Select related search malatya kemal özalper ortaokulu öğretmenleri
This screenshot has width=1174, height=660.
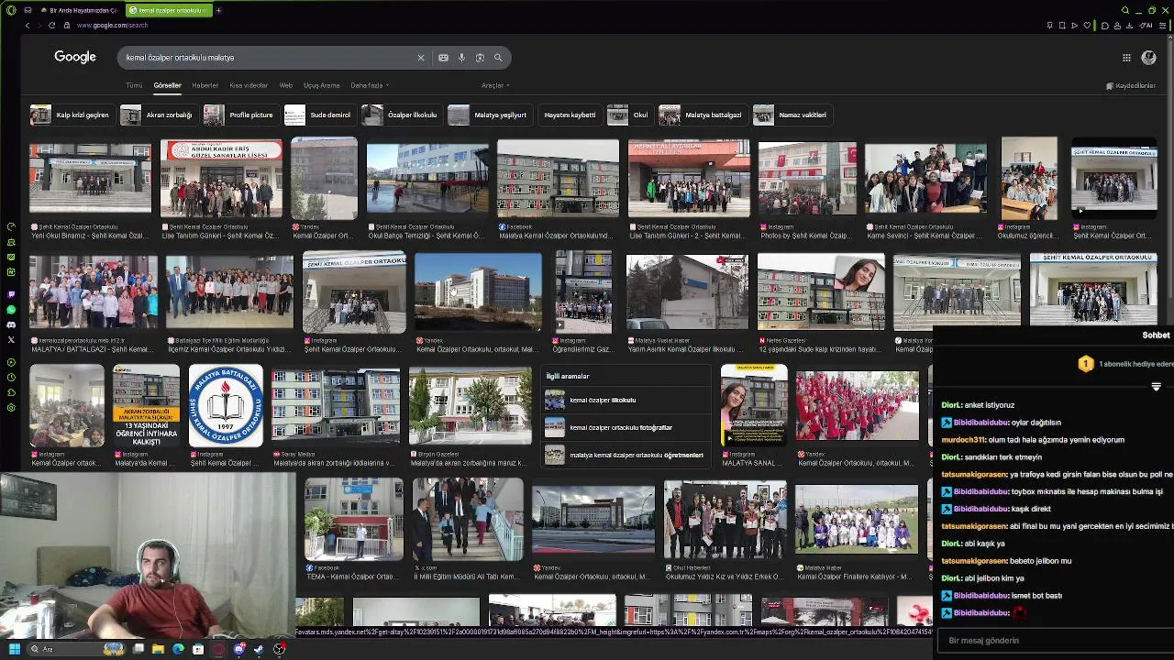(x=624, y=456)
